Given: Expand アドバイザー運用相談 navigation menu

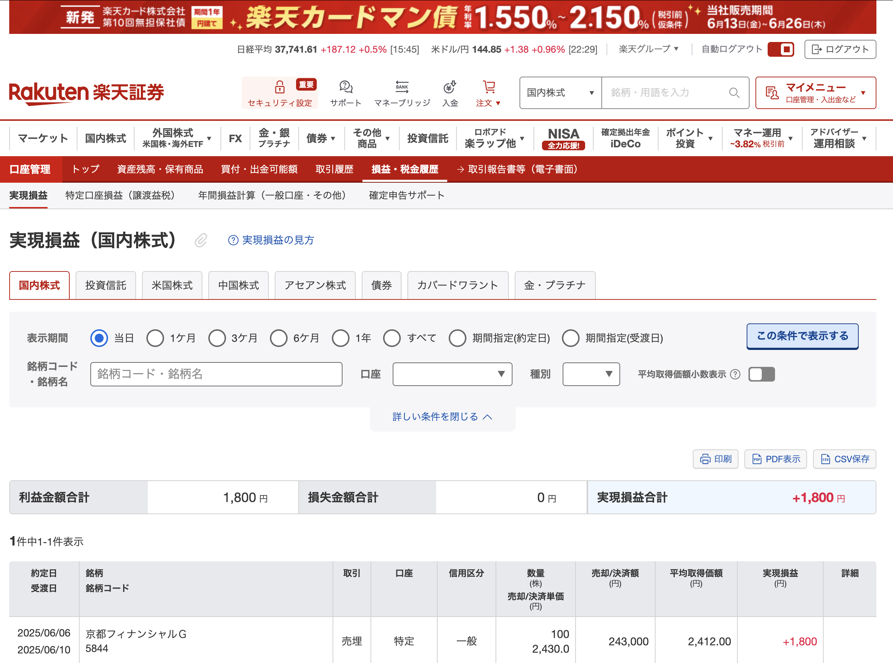Looking at the screenshot, I should point(838,138).
